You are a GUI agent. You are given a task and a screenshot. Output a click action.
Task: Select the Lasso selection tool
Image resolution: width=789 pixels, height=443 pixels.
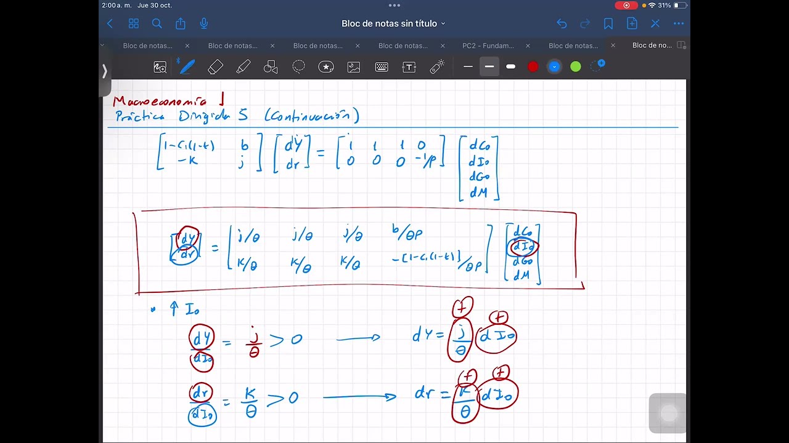coord(298,67)
